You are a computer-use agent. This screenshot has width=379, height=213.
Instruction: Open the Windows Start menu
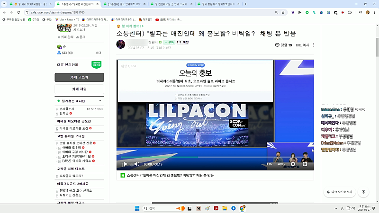tap(137, 208)
